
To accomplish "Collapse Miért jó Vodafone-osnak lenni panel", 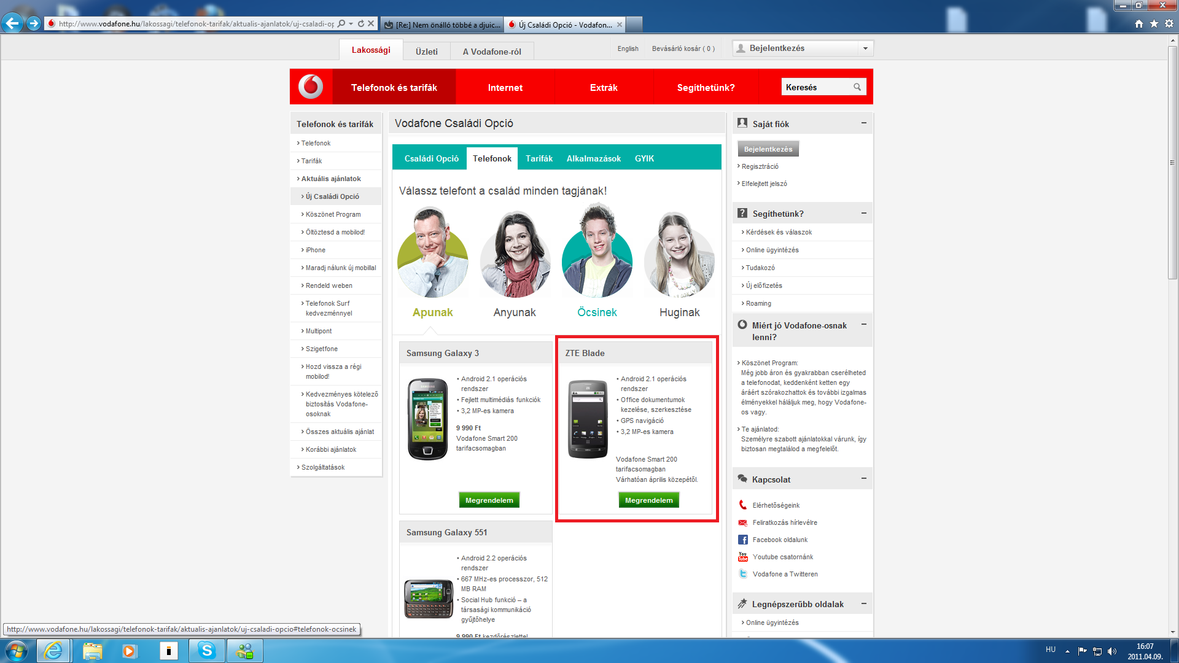I will pos(863,324).
